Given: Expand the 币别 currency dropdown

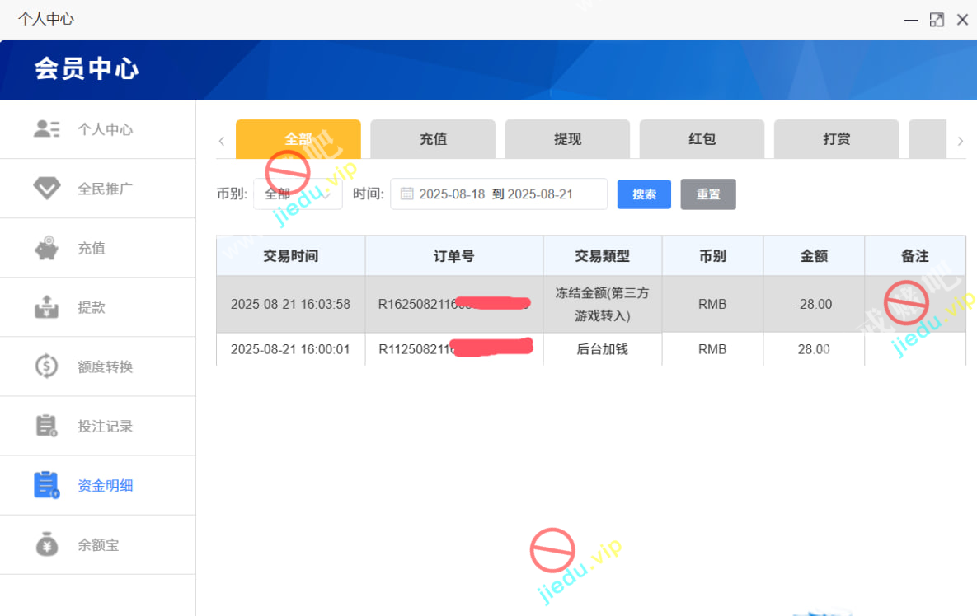Looking at the screenshot, I should tap(298, 194).
